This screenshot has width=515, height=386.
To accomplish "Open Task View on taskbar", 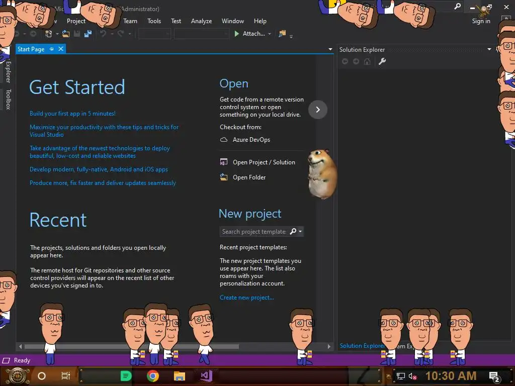I will [x=66, y=376].
